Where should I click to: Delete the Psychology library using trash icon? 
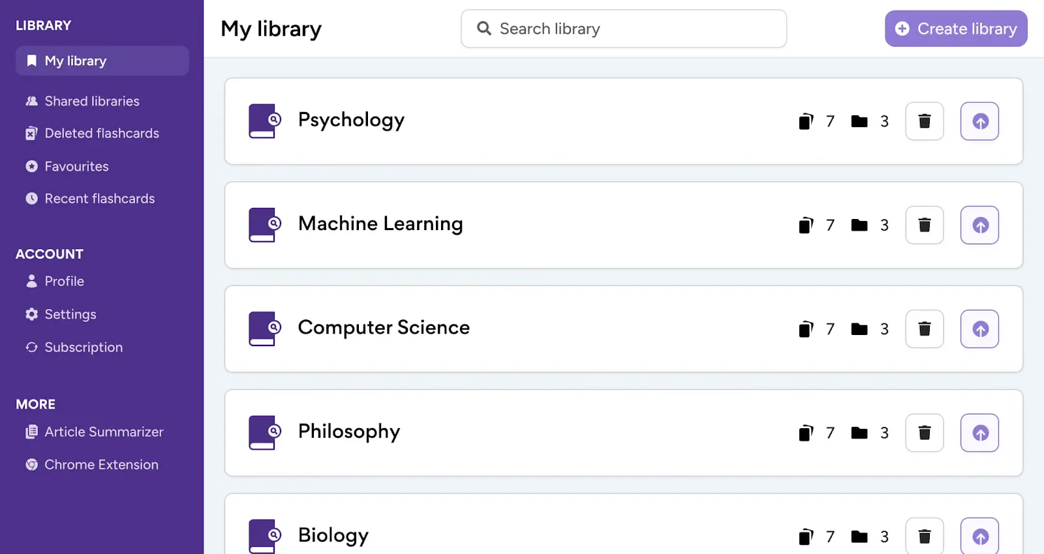pyautogui.click(x=924, y=121)
